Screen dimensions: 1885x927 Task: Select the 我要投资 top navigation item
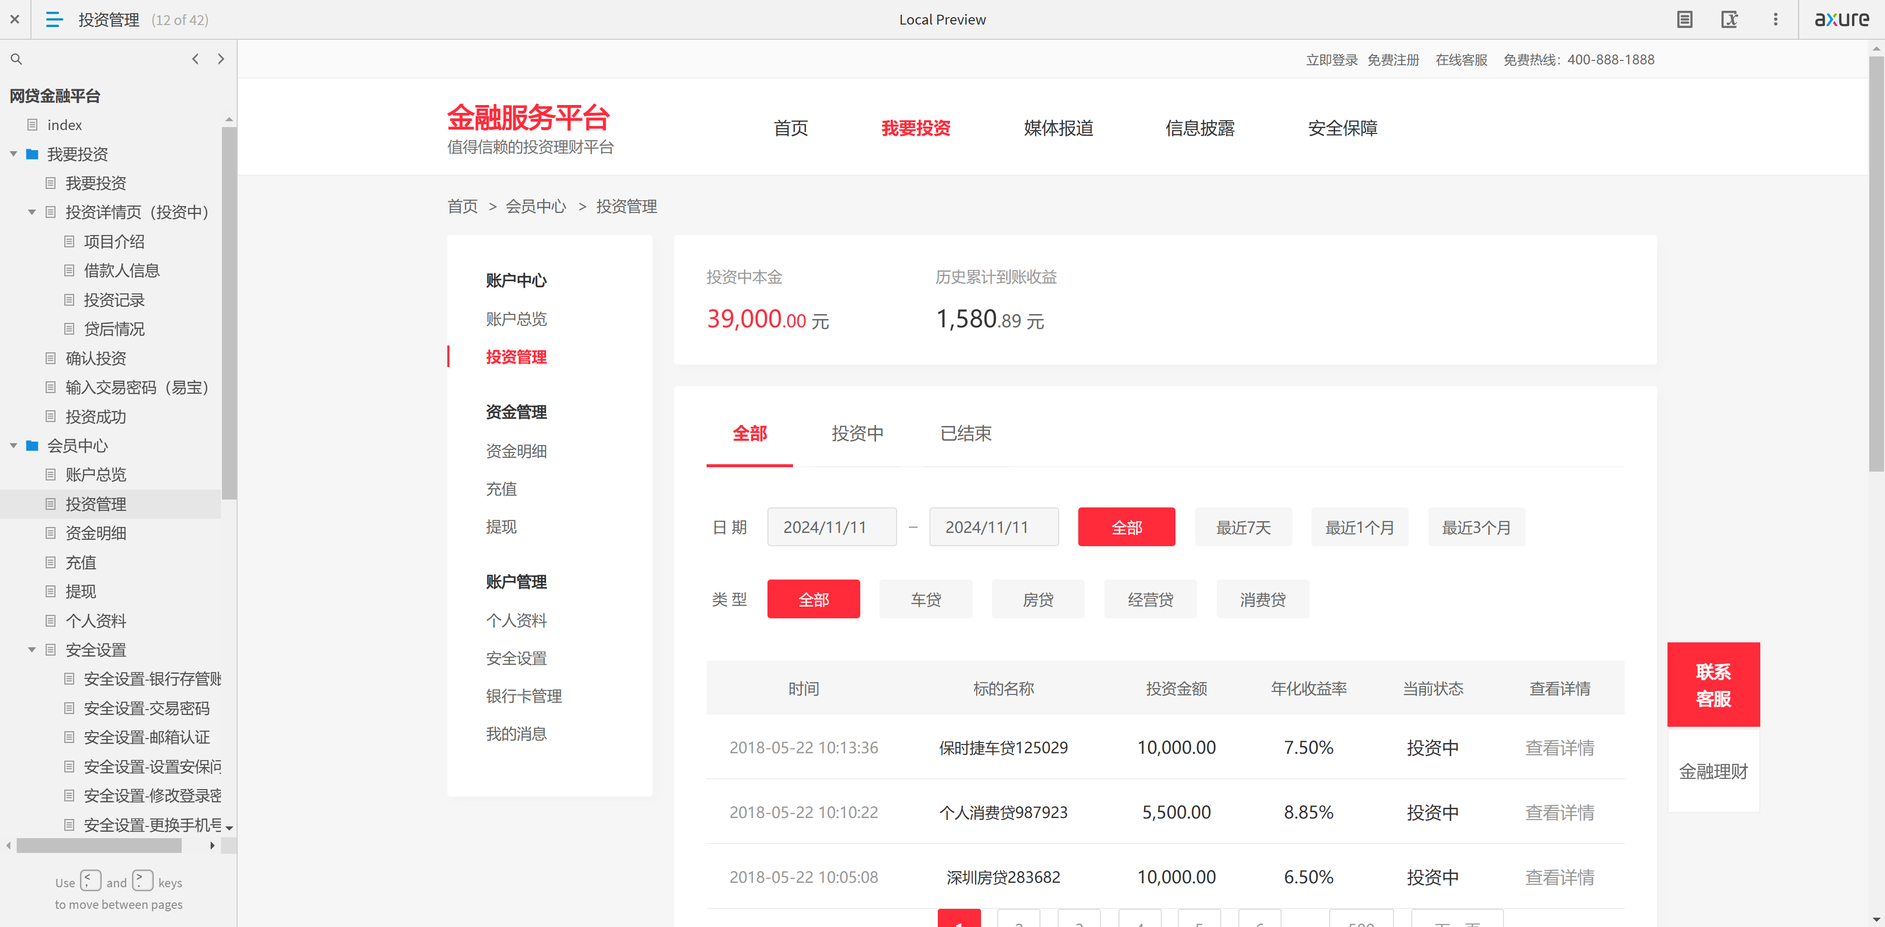[x=915, y=129]
